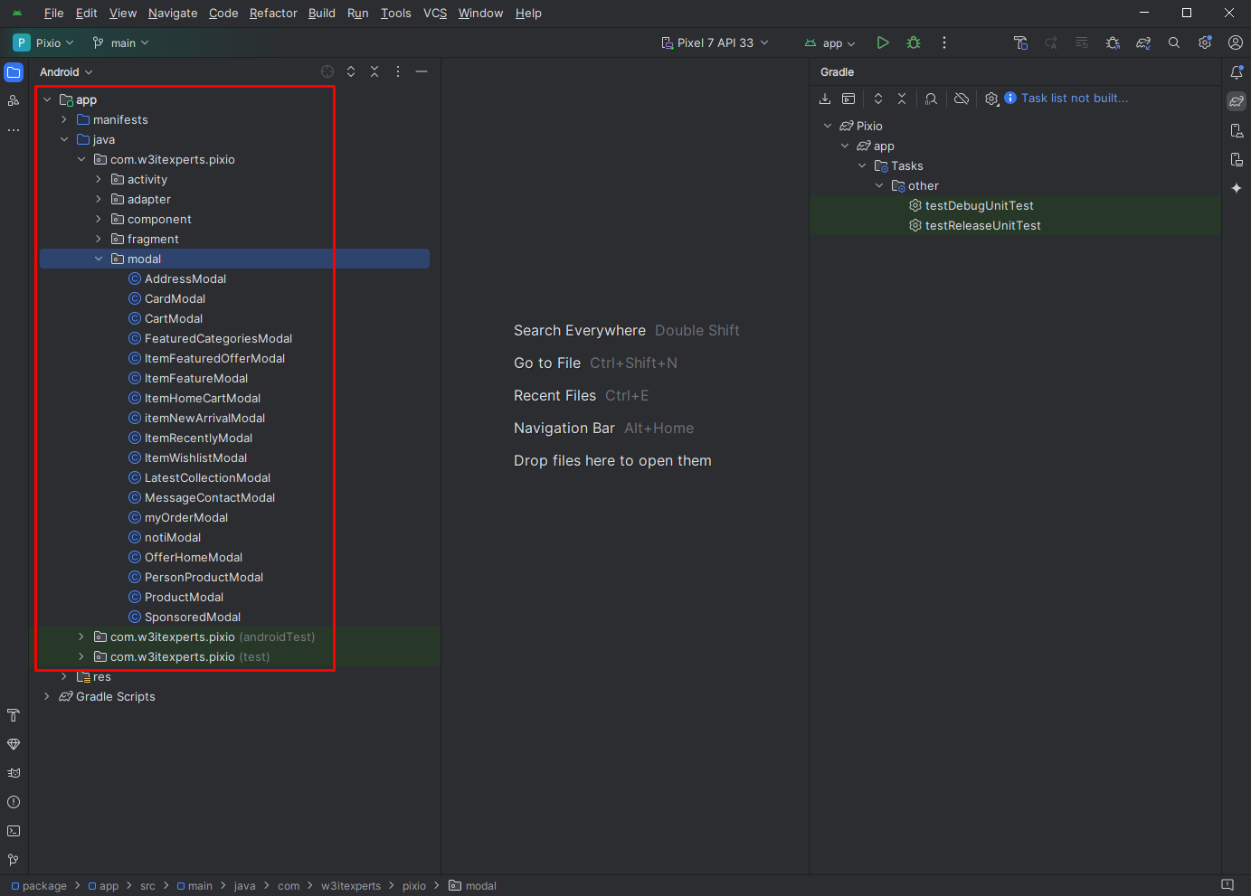
Task: Open the Pixel 7 API 33 device selector
Action: [x=716, y=42]
